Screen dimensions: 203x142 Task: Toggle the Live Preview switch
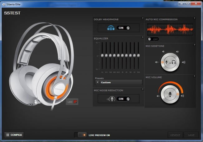point(80,135)
